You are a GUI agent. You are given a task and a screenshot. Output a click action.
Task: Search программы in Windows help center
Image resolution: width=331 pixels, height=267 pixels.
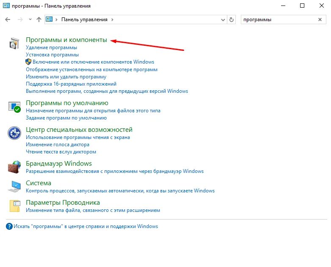[86, 226]
